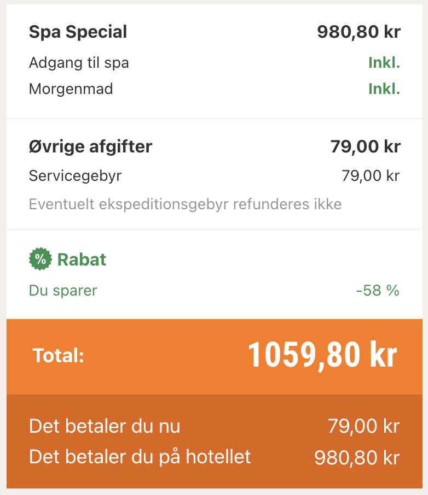
Task: Click the Spa Special heading
Action: 78,32
